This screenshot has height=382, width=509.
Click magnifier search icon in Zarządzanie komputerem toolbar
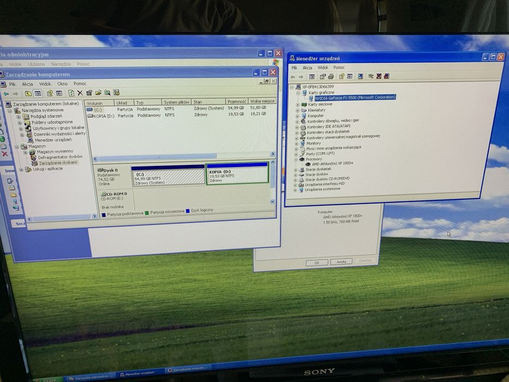coord(107,93)
